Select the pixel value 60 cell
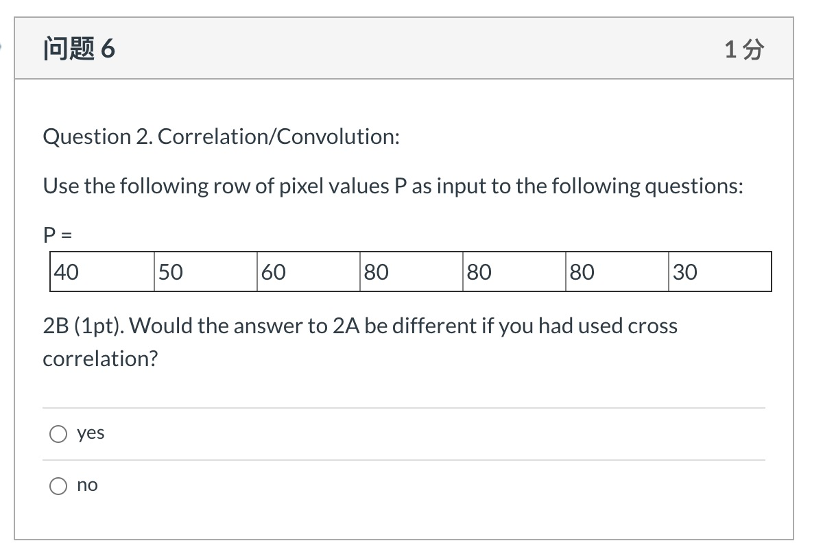 (307, 272)
